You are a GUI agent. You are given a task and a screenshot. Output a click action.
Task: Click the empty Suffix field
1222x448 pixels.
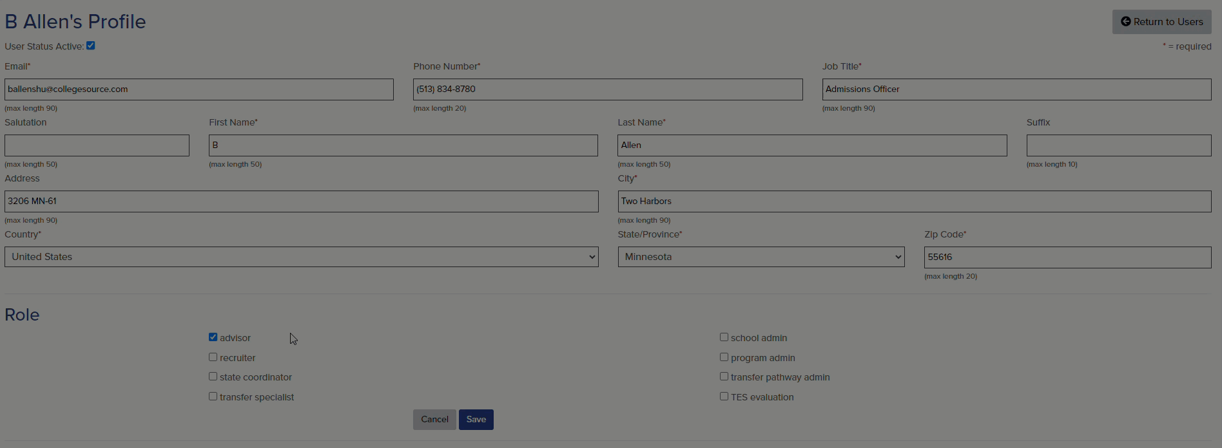1119,145
